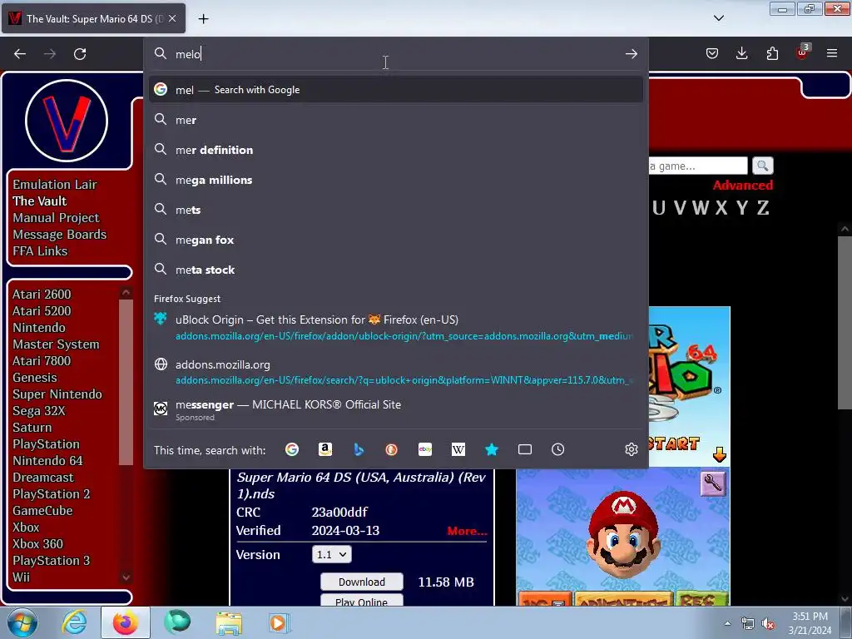852x639 pixels.
Task: Open the Message Boards link
Action: 59,234
